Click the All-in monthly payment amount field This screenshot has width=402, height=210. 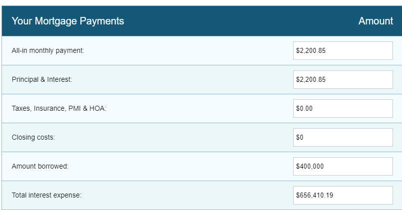pos(343,51)
